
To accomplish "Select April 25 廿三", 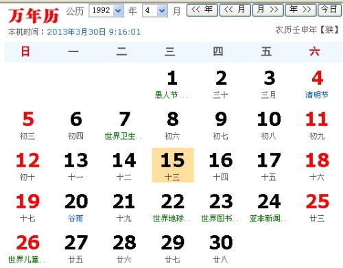I will pyautogui.click(x=317, y=208).
